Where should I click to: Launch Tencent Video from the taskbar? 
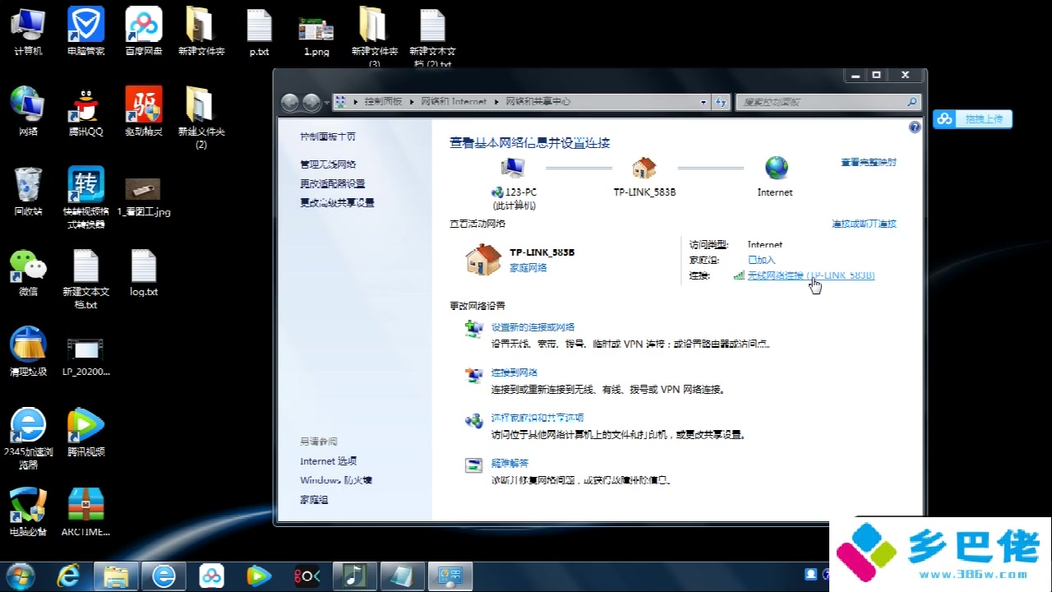click(258, 575)
